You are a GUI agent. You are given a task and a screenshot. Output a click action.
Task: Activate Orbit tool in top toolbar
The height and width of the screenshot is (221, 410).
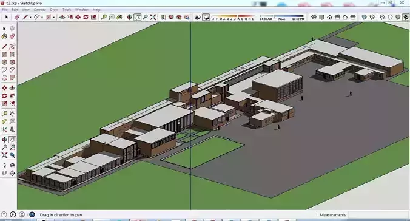click(129, 17)
